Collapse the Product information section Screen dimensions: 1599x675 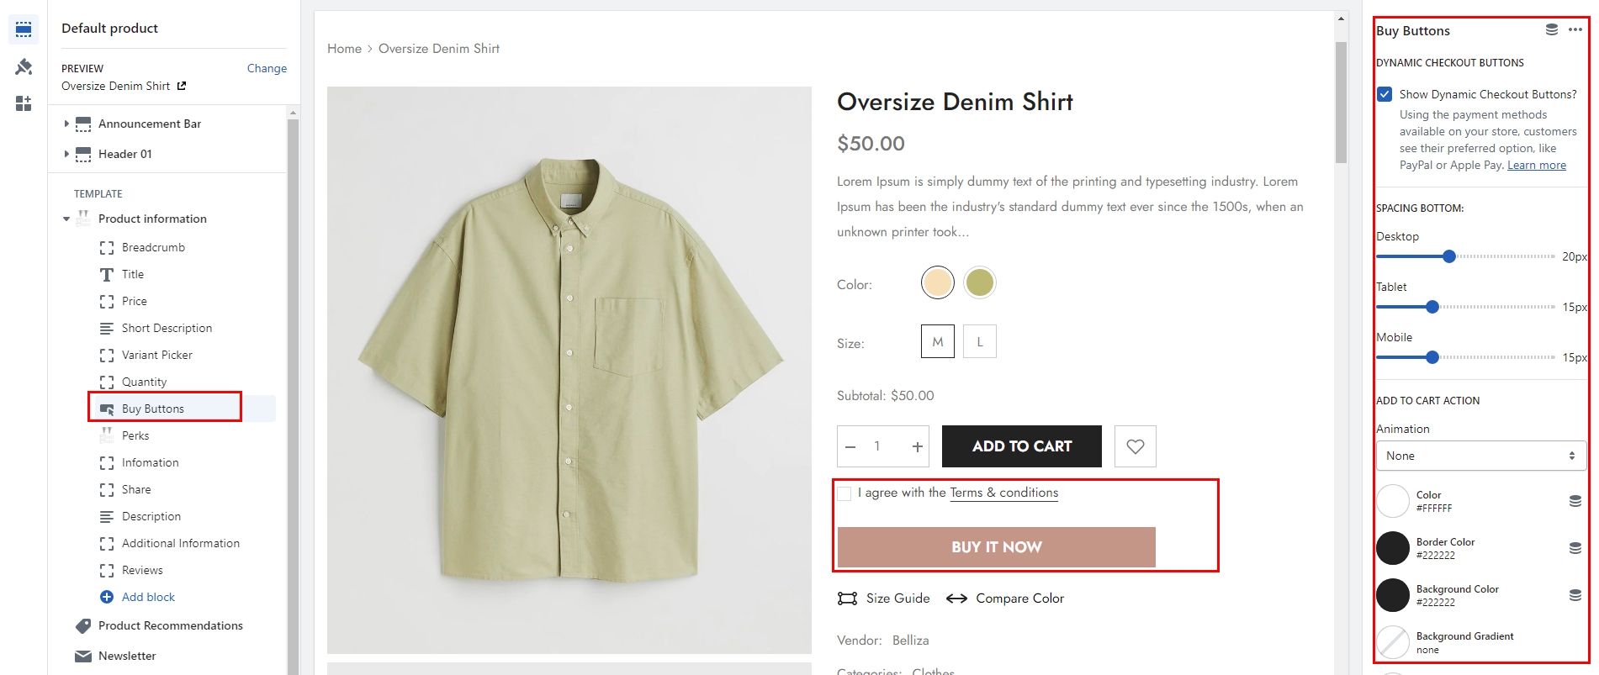(x=66, y=219)
